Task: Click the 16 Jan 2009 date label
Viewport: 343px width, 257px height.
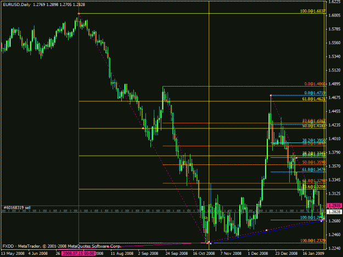Action: [313, 254]
